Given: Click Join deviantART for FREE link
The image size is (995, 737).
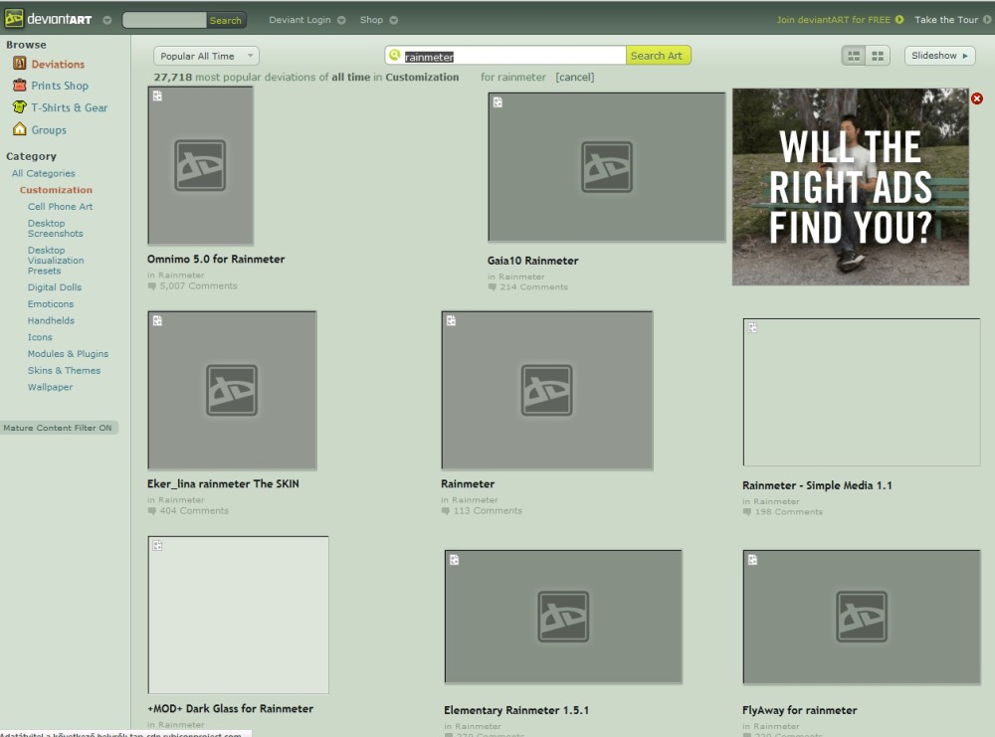Looking at the screenshot, I should click(833, 20).
